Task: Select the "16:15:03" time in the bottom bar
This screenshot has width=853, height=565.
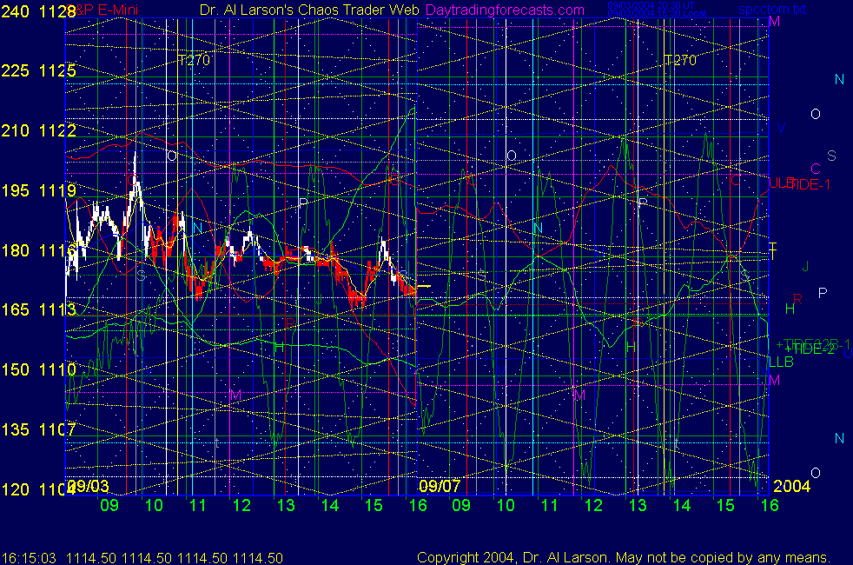Action: [x=29, y=558]
